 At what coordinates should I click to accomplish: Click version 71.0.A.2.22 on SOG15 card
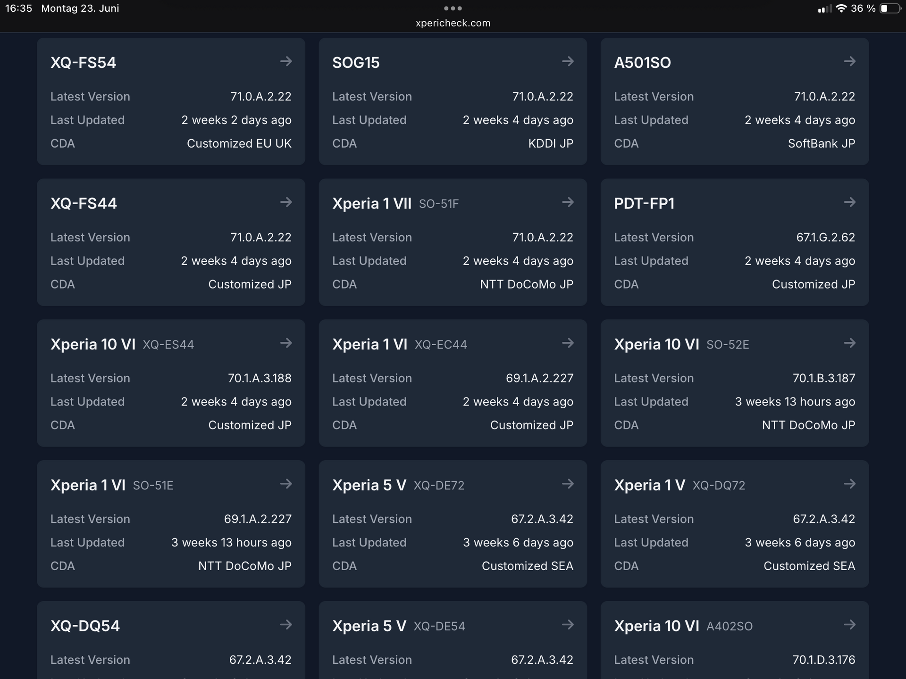tap(543, 97)
